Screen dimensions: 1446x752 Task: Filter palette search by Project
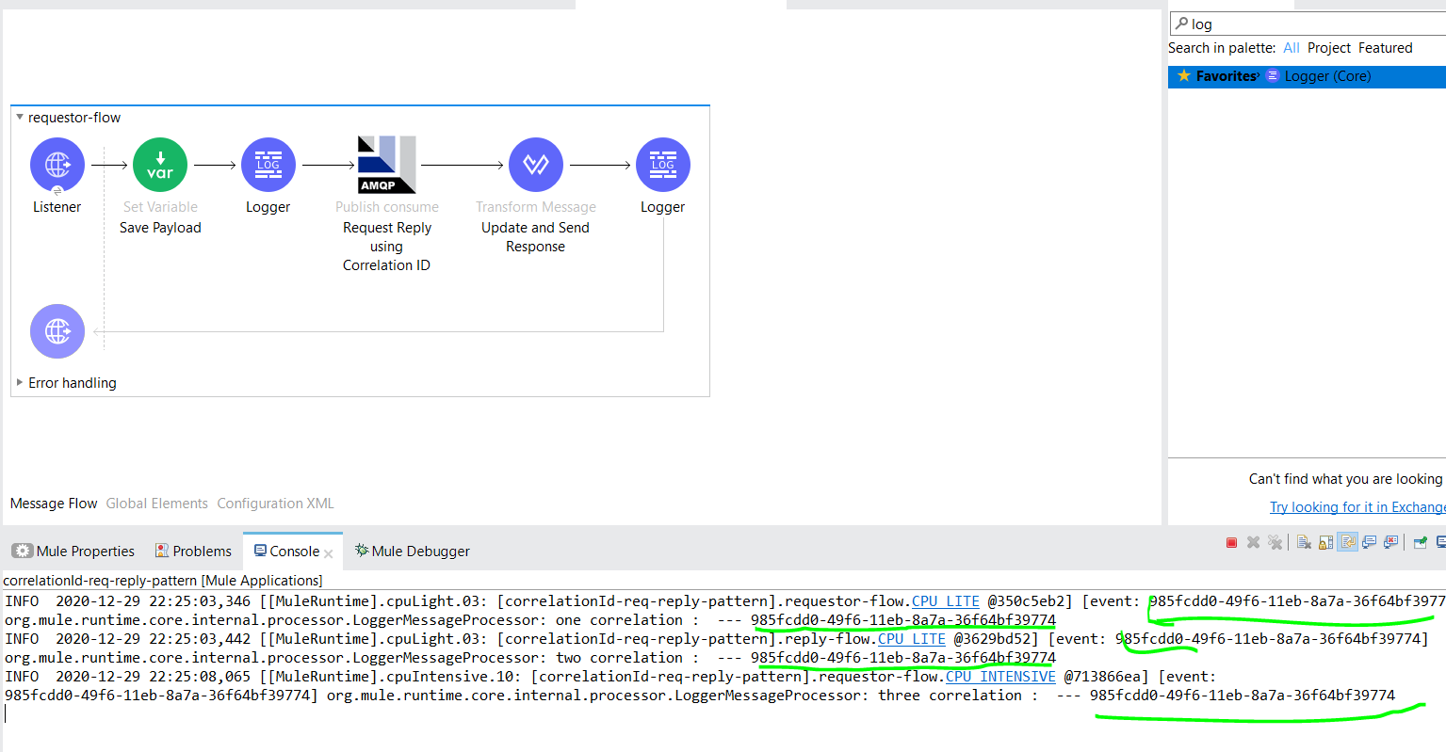(1328, 48)
